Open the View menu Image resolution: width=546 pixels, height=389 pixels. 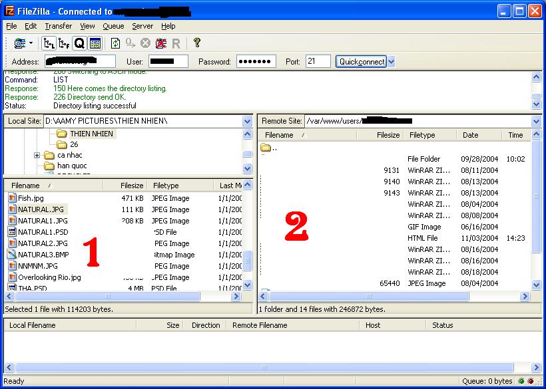tap(87, 26)
